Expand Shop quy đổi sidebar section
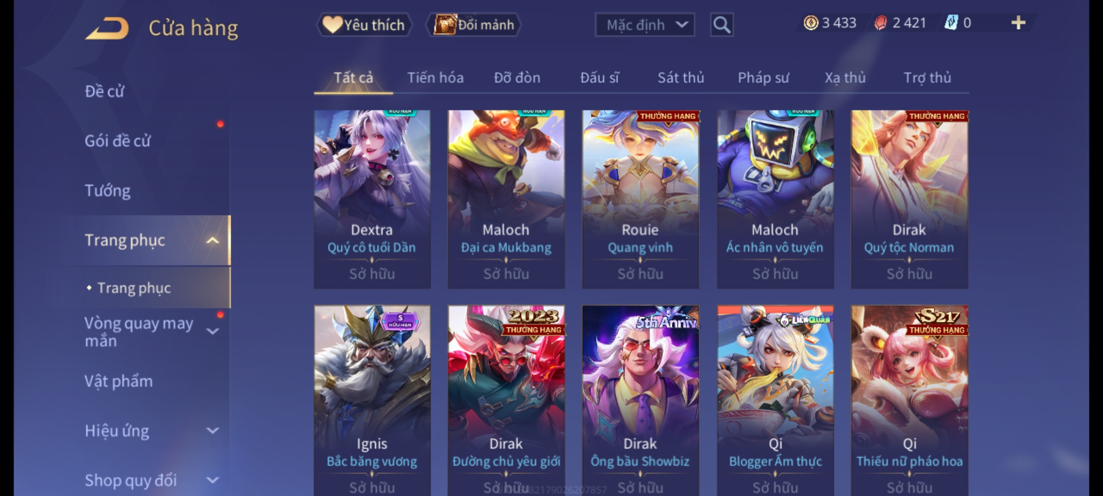The width and height of the screenshot is (1103, 496). [x=212, y=480]
